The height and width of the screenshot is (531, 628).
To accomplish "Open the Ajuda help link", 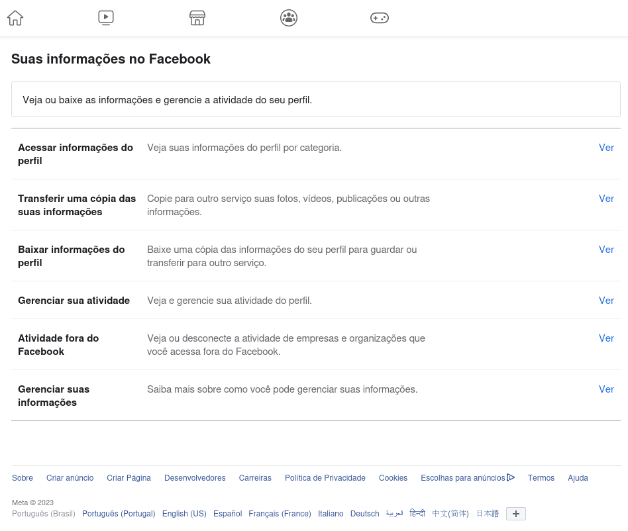I will (578, 478).
